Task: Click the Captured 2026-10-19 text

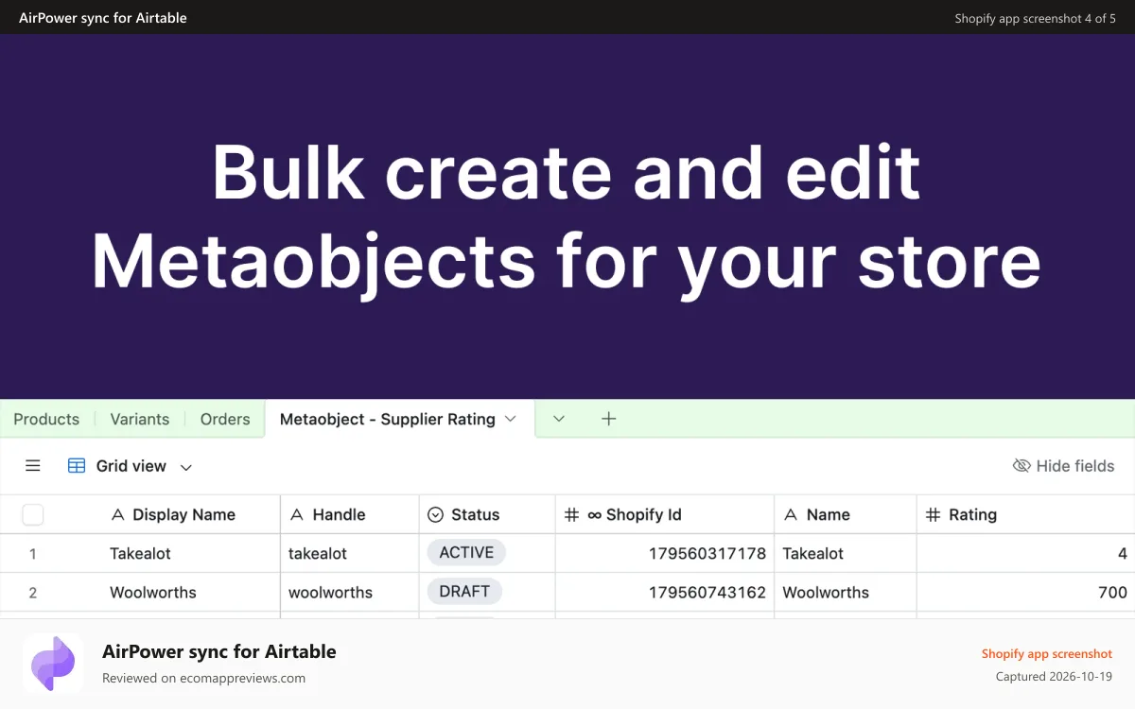Action: [1054, 677]
